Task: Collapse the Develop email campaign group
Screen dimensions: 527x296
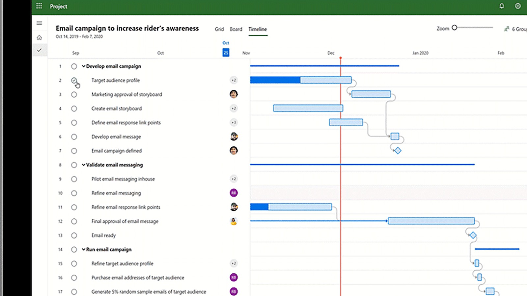Action: click(83, 66)
